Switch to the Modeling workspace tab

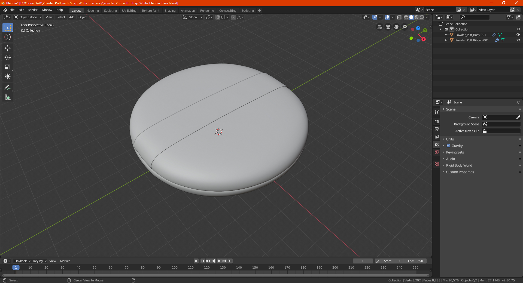pos(93,11)
